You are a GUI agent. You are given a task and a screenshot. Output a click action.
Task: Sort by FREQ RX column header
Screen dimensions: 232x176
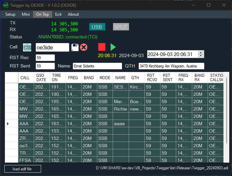click(184, 77)
